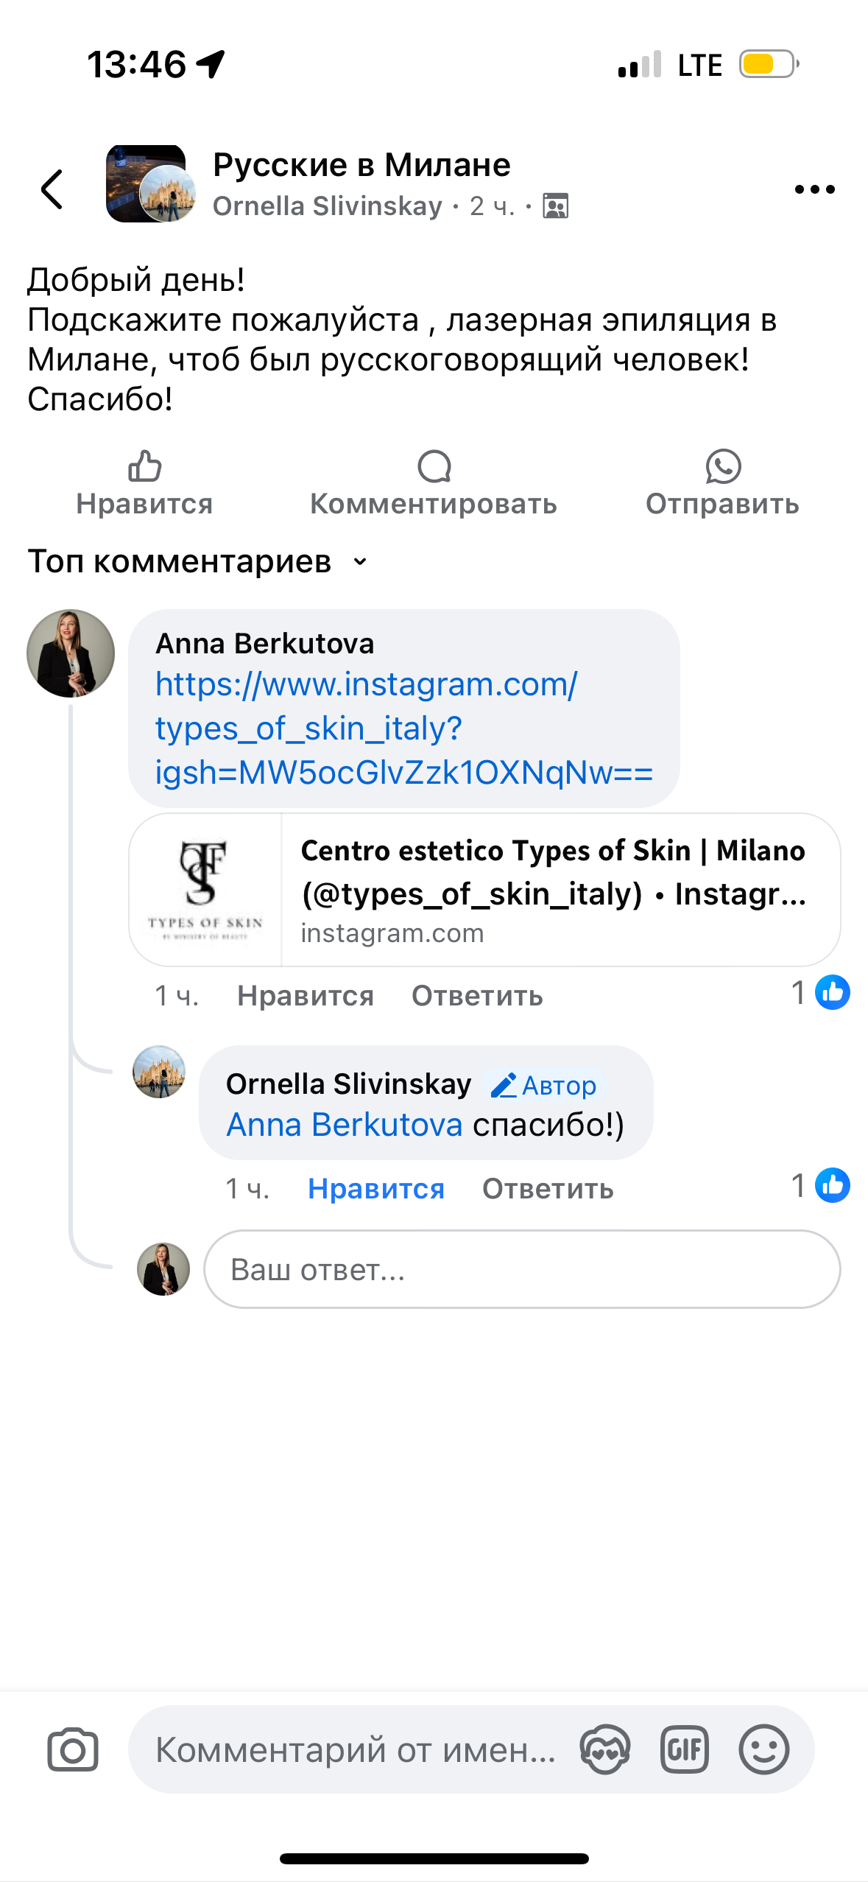Image resolution: width=868 pixels, height=1882 pixels.
Task: Tap the Ваш ответ reply field
Action: click(x=521, y=1270)
